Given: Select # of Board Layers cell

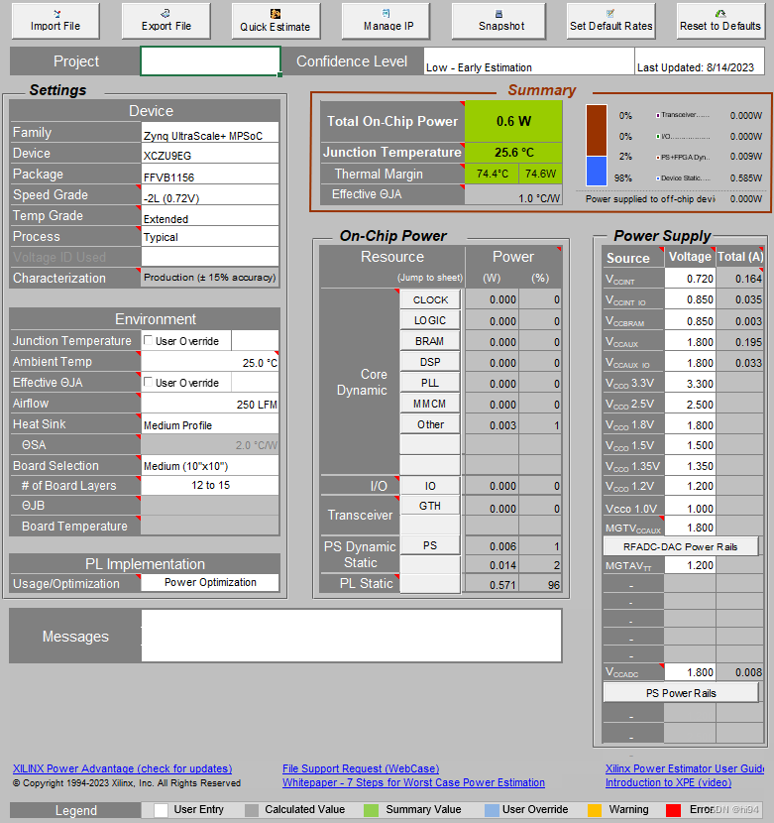Looking at the screenshot, I should [x=210, y=486].
